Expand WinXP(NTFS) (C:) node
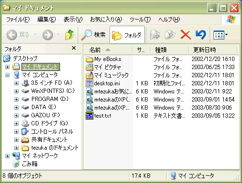 click(16, 91)
